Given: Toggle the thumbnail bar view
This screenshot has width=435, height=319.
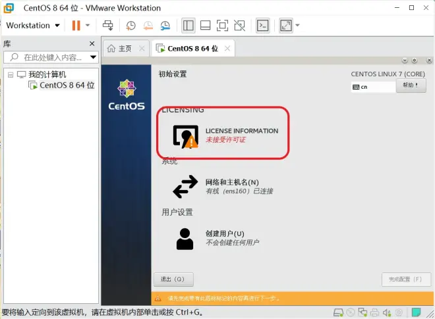Looking at the screenshot, I should point(205,26).
